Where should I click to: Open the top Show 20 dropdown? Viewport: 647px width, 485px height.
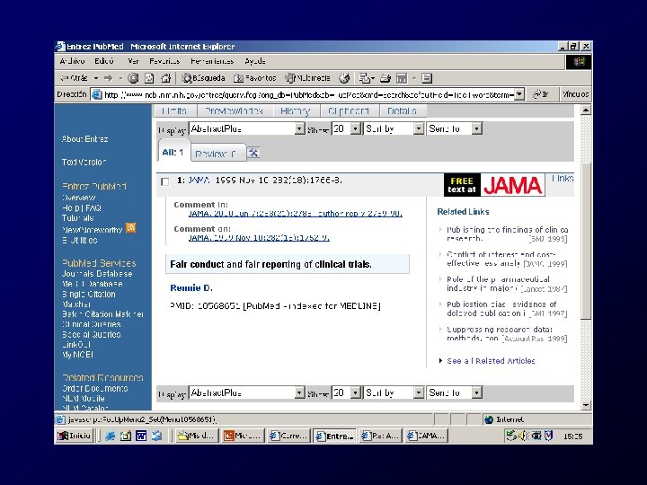(x=347, y=128)
